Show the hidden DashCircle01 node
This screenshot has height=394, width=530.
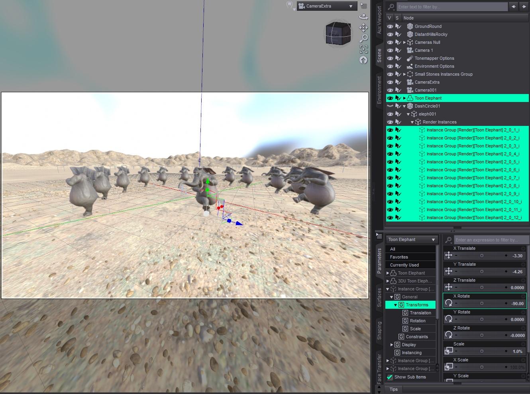[x=390, y=106]
